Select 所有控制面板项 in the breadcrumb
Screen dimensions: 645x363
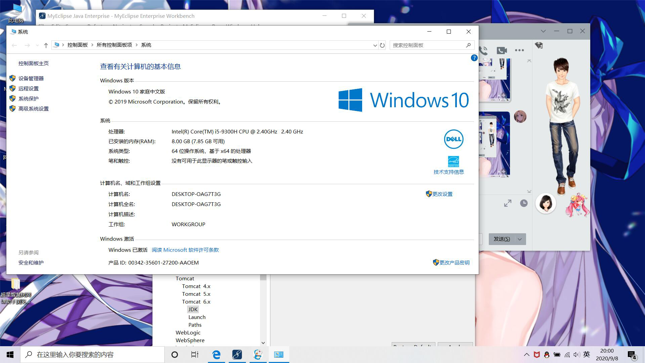point(114,45)
